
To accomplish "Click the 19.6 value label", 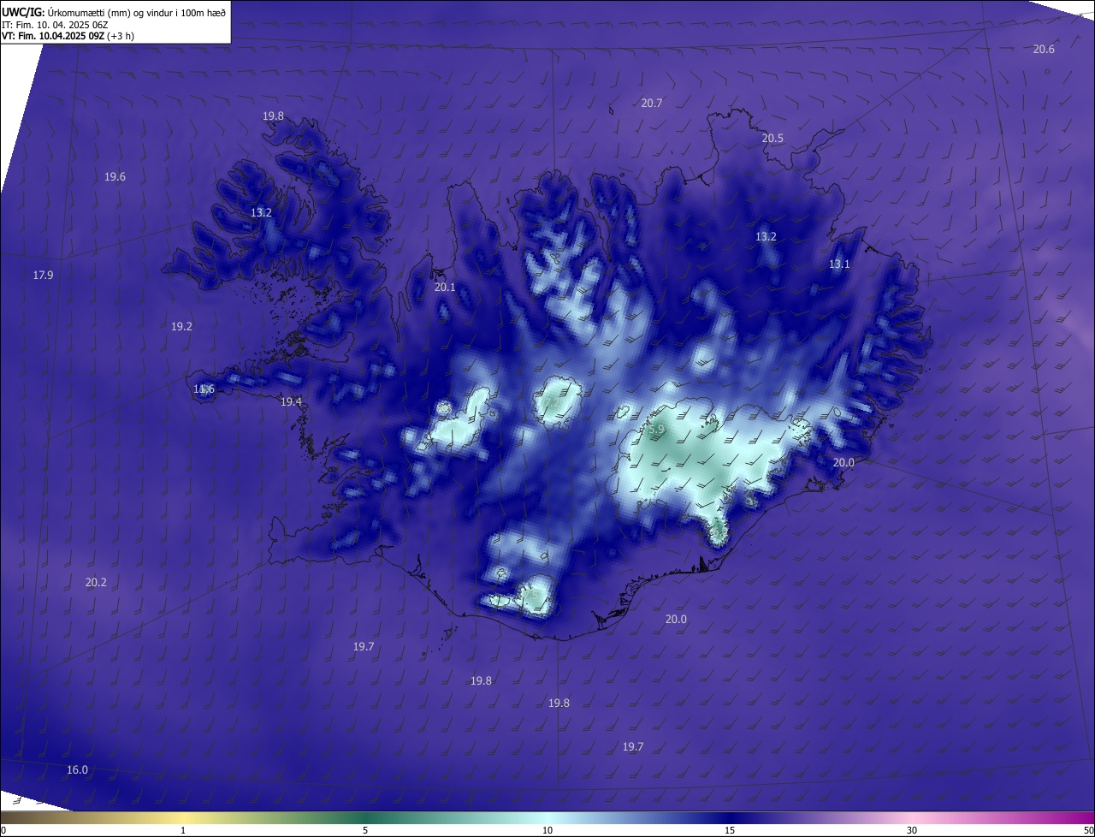I will (115, 177).
